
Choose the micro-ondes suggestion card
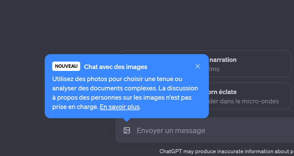tap(249, 96)
